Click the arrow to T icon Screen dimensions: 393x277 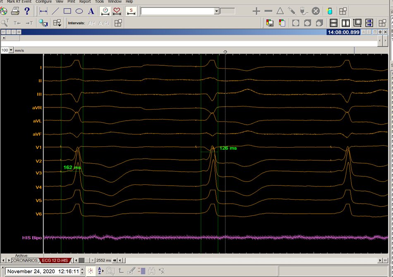point(29,23)
